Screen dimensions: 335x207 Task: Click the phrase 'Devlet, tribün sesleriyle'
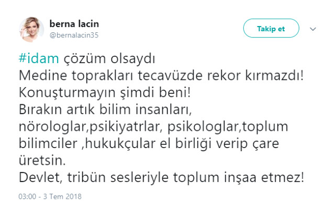click(x=94, y=178)
